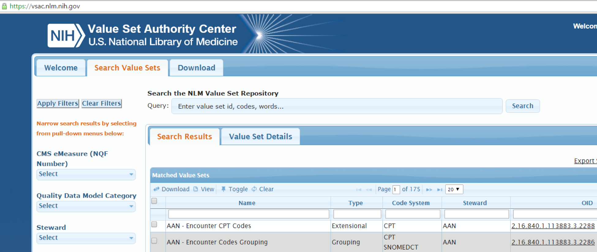597x252 pixels.
Task: Click the Clear Filters button
Action: pyautogui.click(x=101, y=103)
